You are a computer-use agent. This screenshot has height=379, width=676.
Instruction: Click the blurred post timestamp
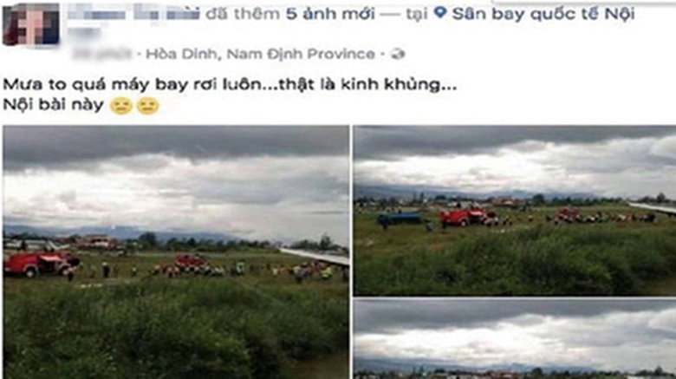coord(102,54)
